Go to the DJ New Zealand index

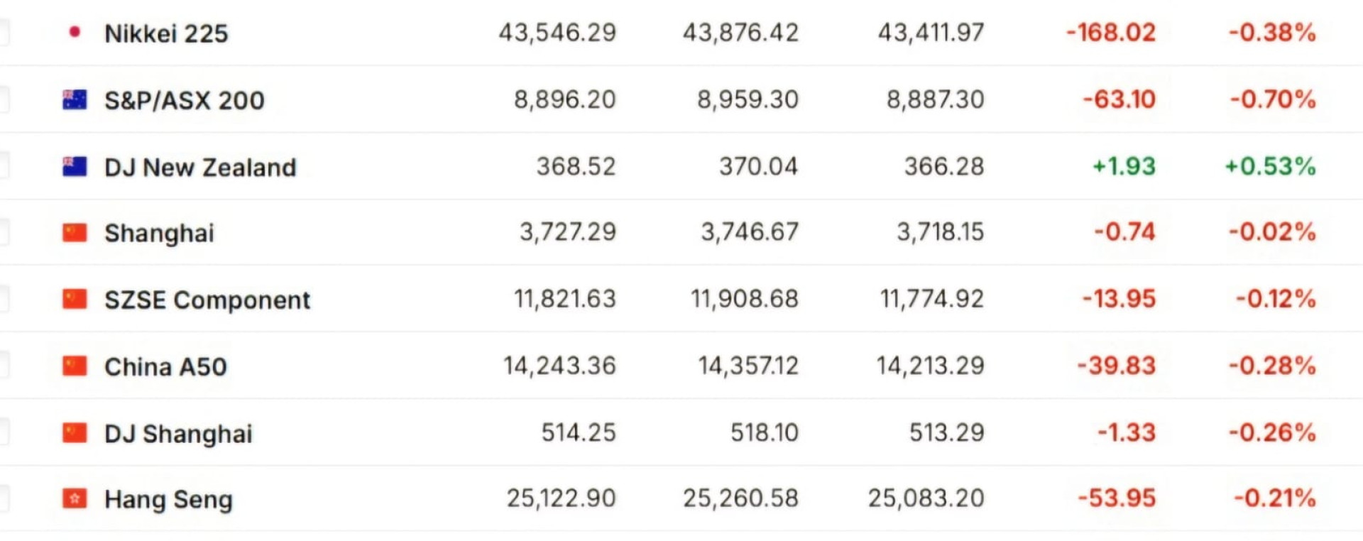coord(200,168)
